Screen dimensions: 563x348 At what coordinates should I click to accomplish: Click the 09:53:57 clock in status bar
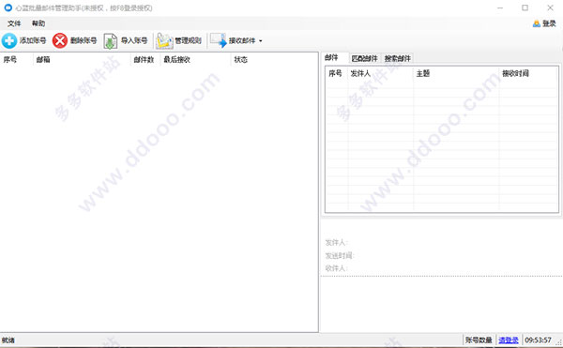coord(538,340)
